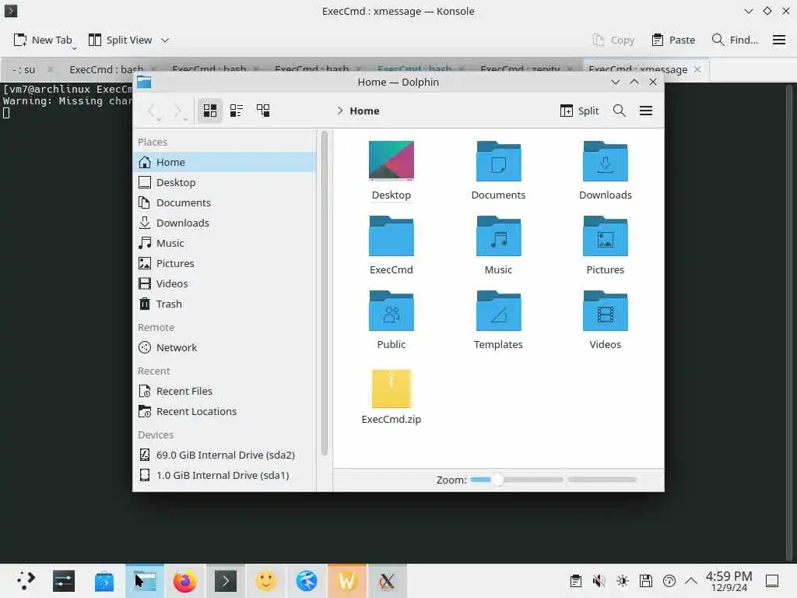Open Trash in Places panel

(x=224, y=304)
